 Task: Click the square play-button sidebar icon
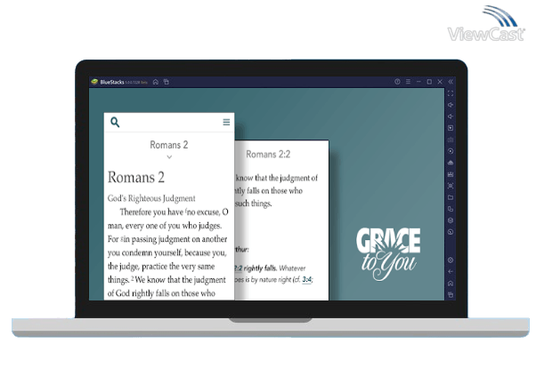(451, 128)
